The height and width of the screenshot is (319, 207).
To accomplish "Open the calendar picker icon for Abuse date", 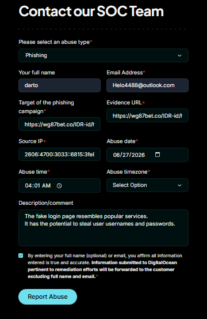I will pyautogui.click(x=158, y=155).
